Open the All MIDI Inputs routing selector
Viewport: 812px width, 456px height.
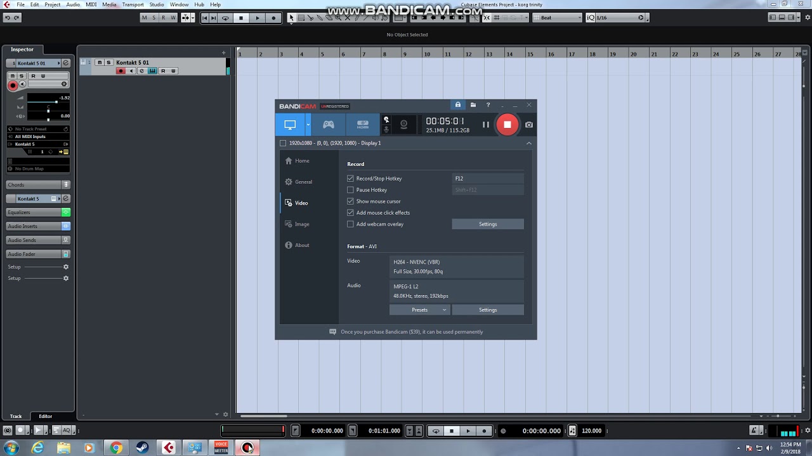[38, 137]
